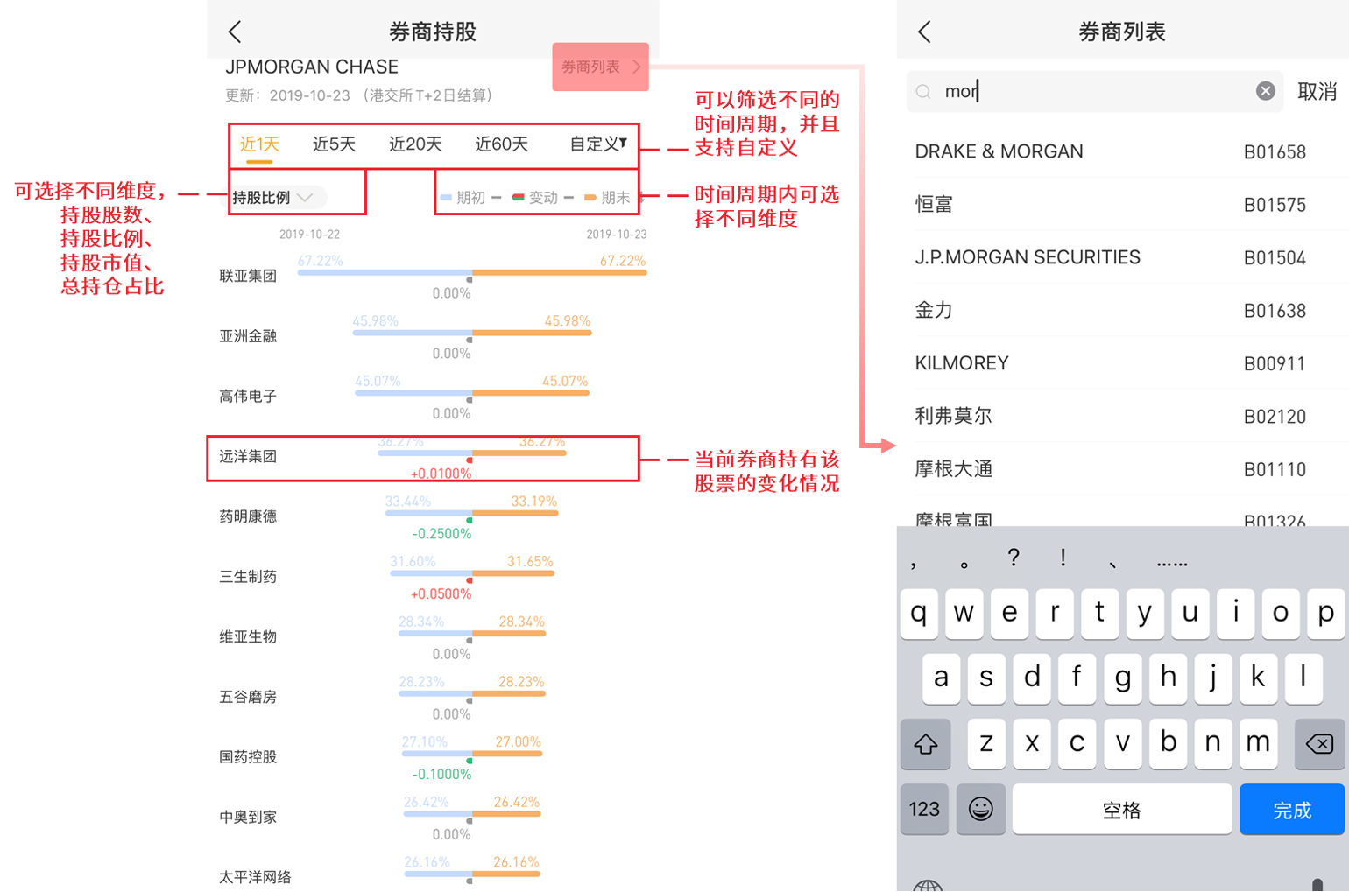
Task: Select DRAKE & MORGAN broker
Action: click(1122, 151)
